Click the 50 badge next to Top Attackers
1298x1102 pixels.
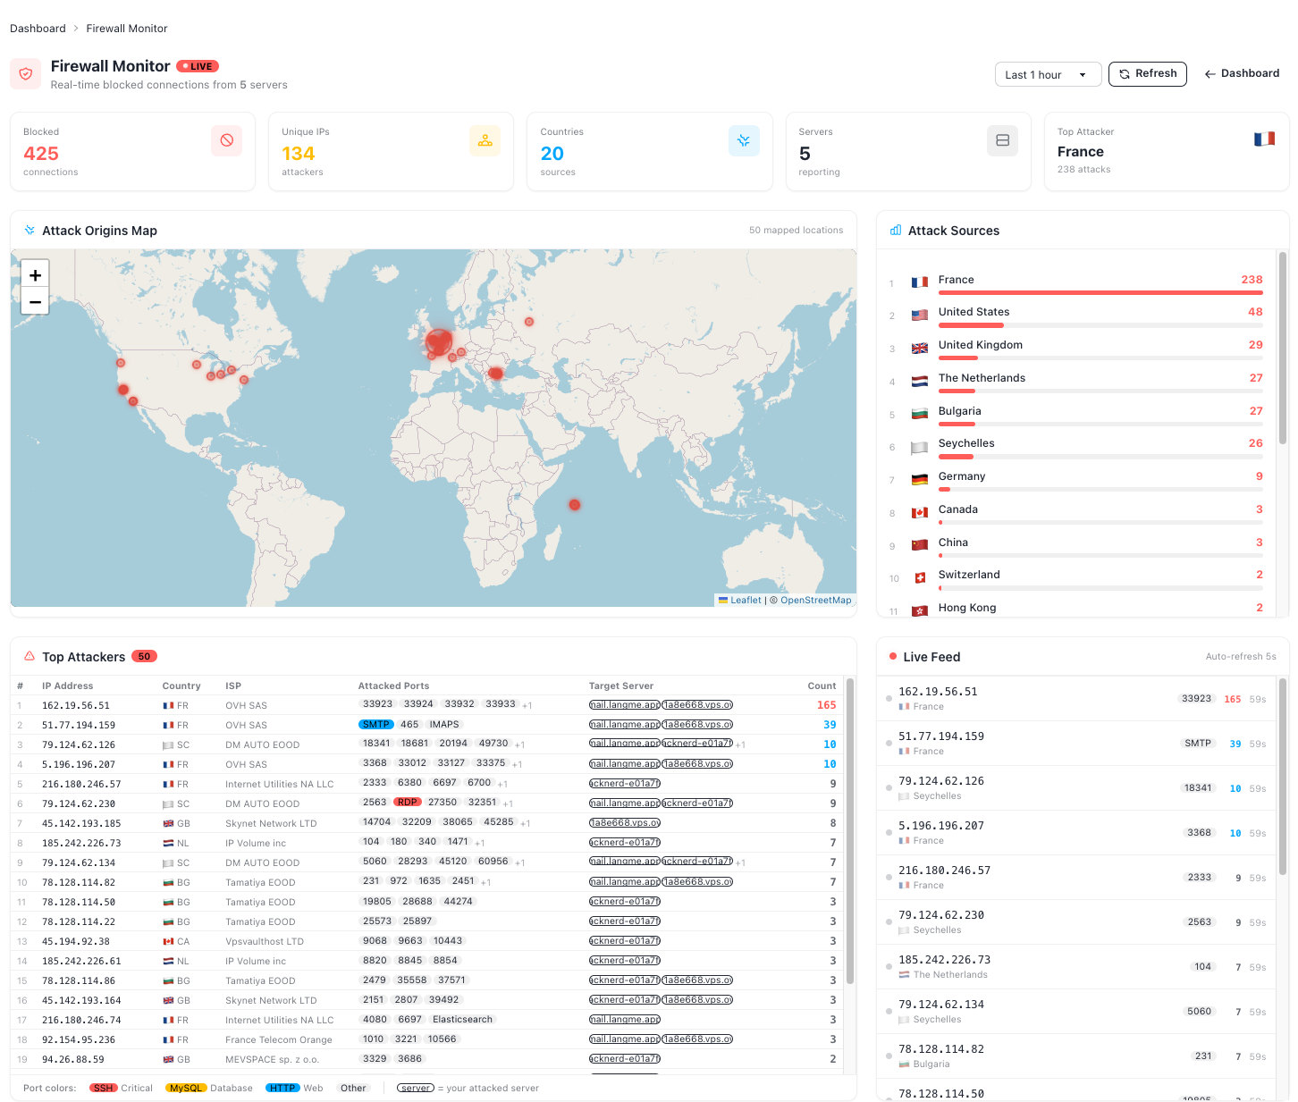(x=144, y=656)
